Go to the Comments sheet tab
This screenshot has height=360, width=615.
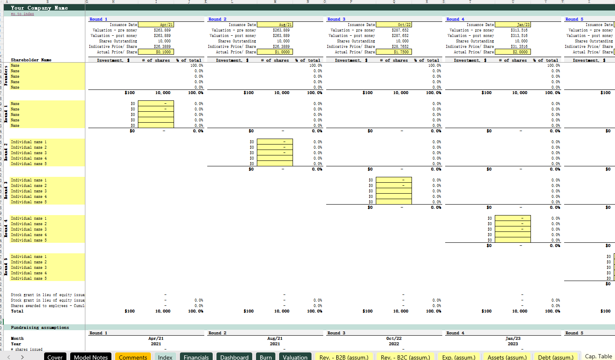click(133, 357)
